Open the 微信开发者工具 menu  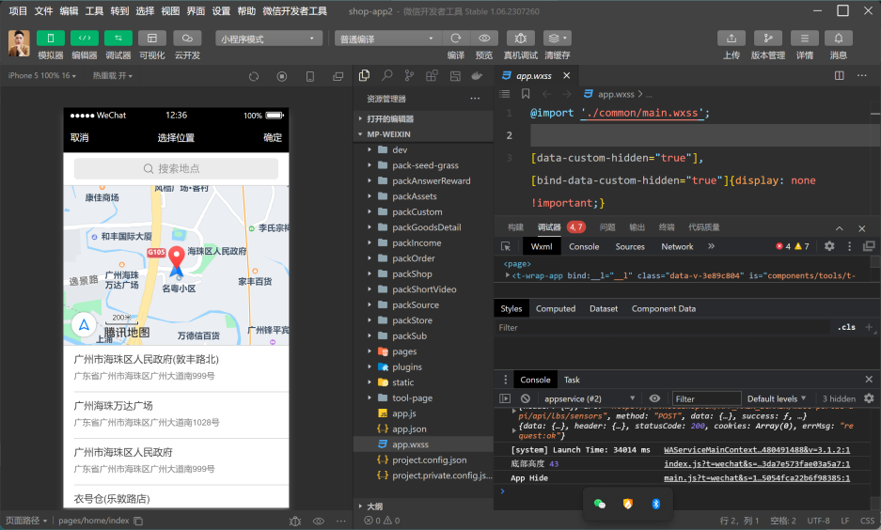(294, 11)
